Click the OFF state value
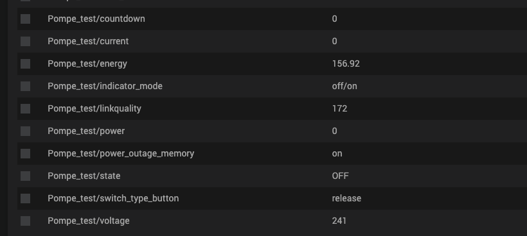Viewport: 527px width, 236px height. 340,176
